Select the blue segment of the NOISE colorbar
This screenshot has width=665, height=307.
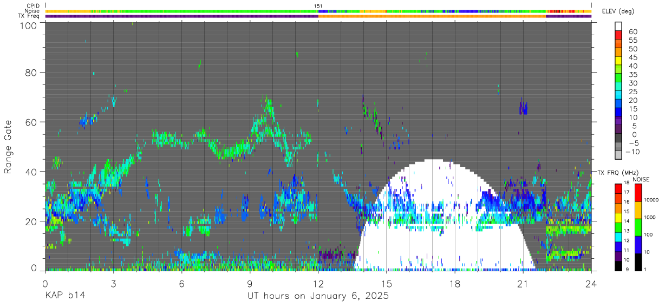point(638,245)
